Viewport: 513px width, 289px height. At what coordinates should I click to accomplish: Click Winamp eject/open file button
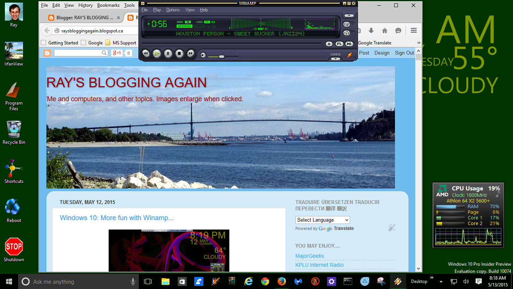point(329,44)
